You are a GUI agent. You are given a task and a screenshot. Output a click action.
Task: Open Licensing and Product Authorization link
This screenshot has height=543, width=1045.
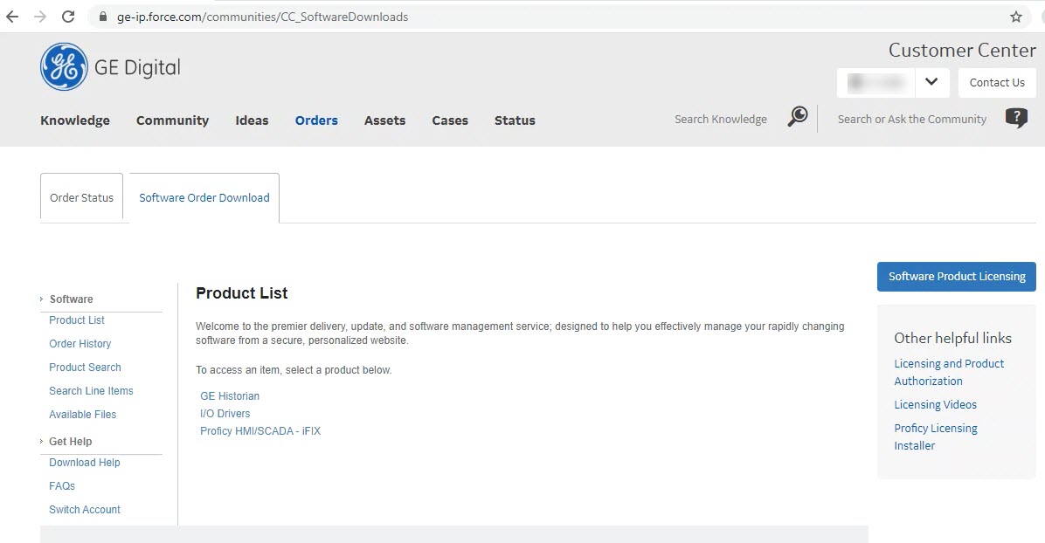(949, 373)
